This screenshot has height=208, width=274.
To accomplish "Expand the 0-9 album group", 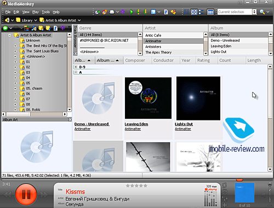I will point(76,67).
